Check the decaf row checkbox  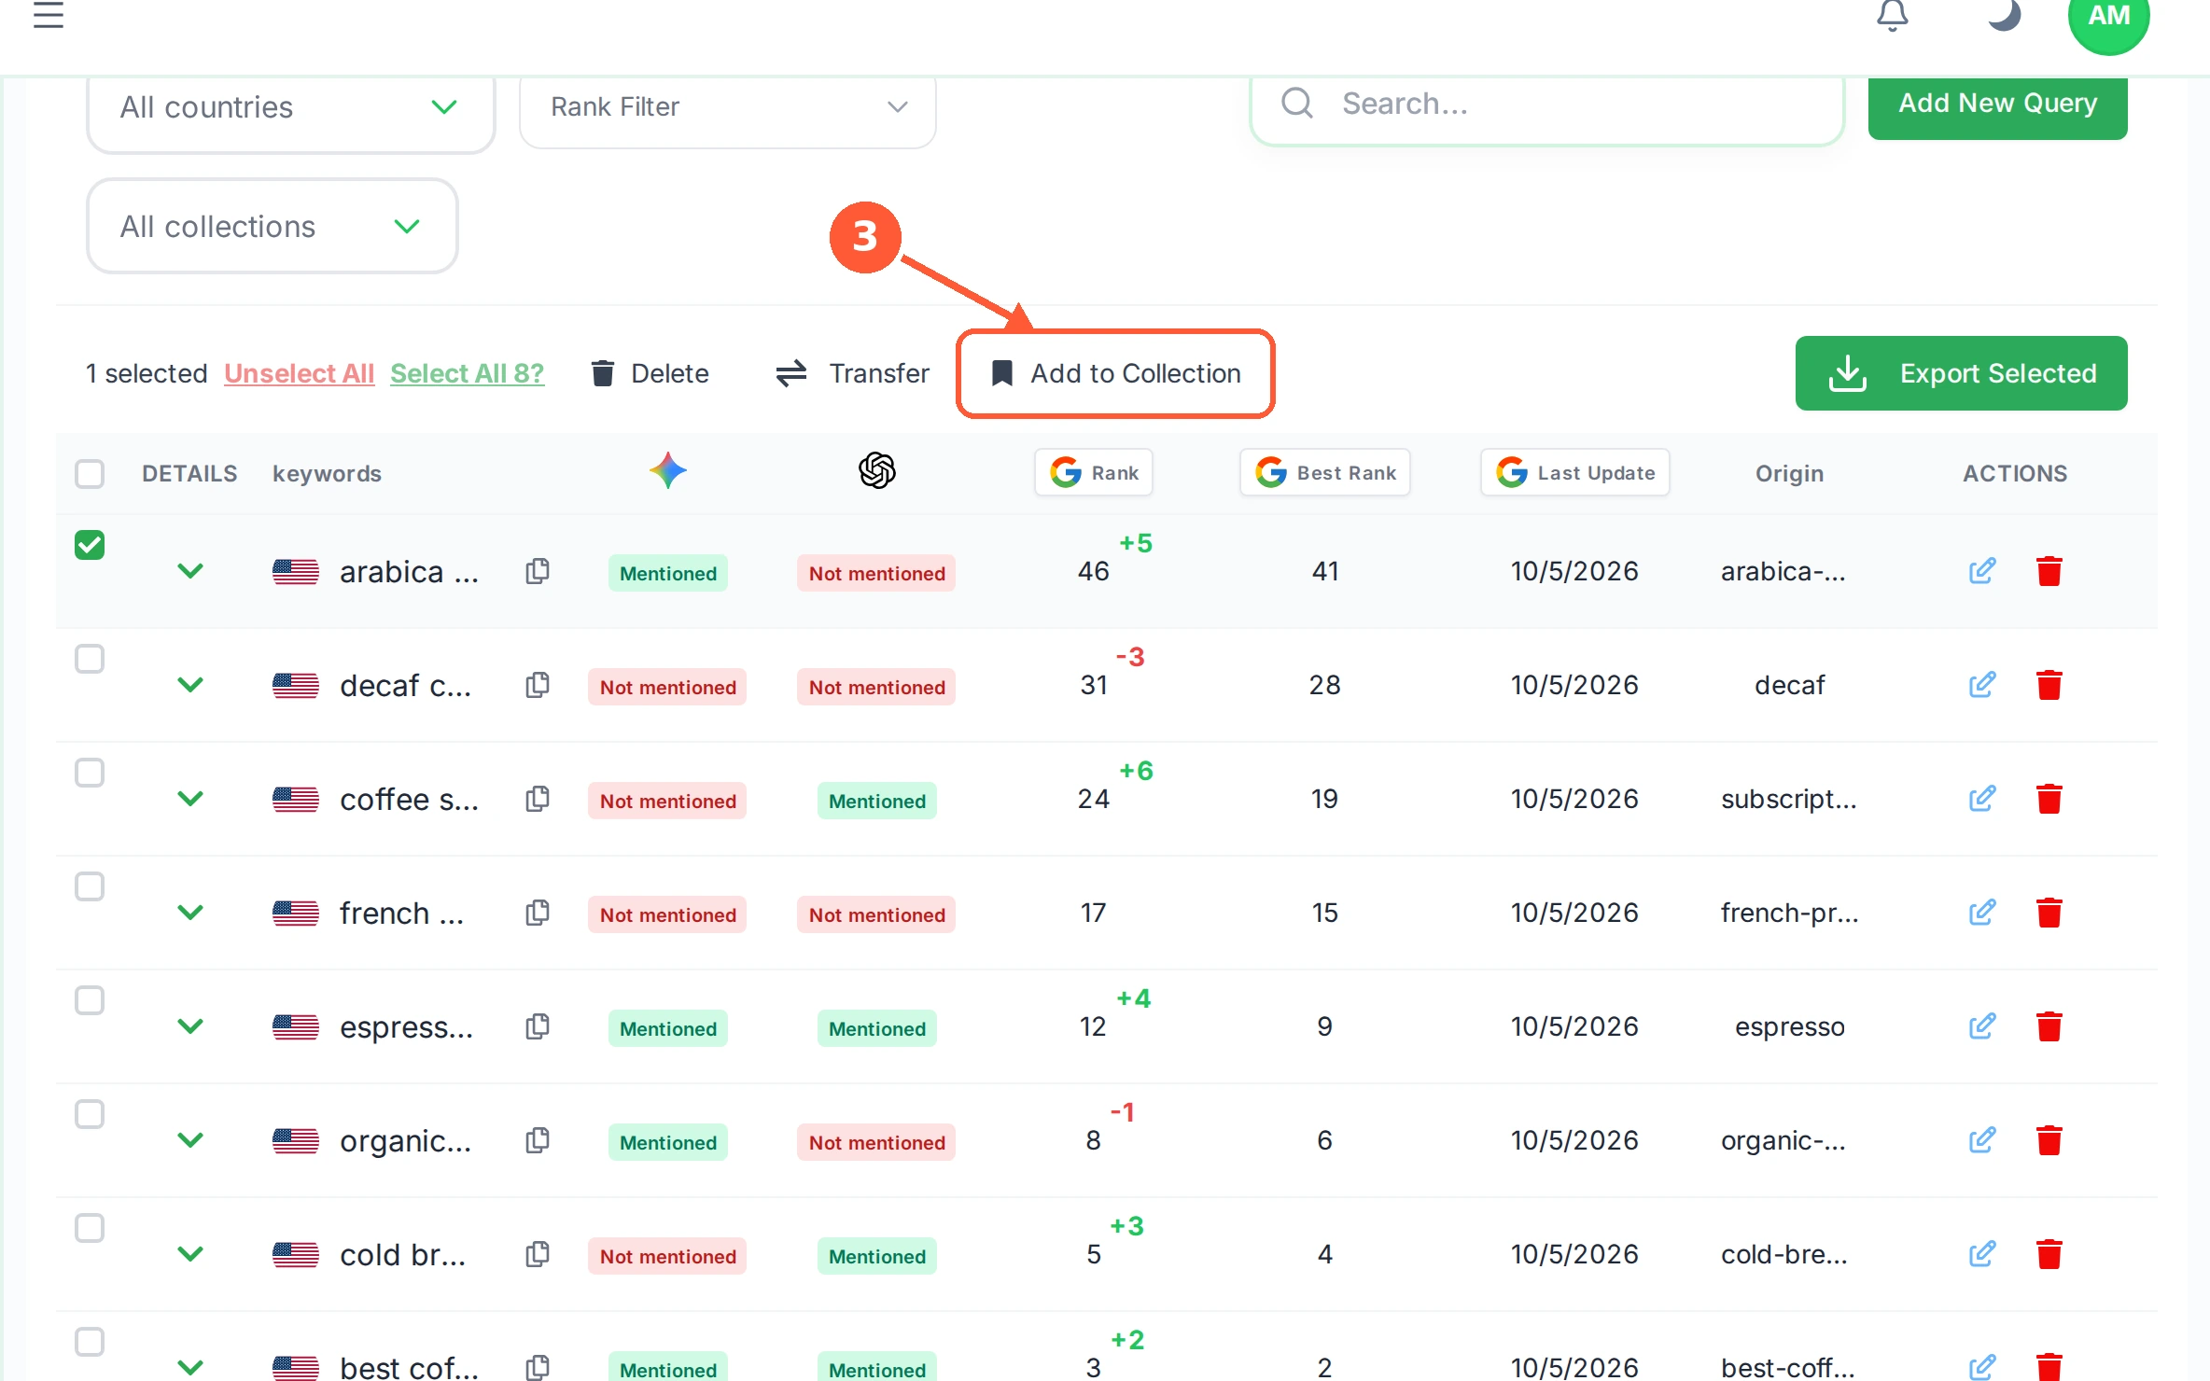pyautogui.click(x=90, y=659)
